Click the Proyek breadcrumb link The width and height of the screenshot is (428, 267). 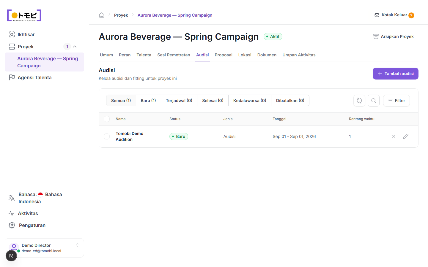click(121, 15)
